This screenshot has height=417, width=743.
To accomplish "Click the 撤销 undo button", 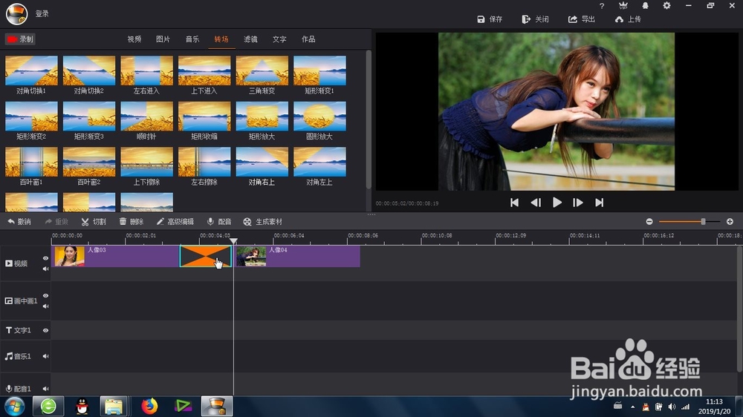I will (19, 222).
